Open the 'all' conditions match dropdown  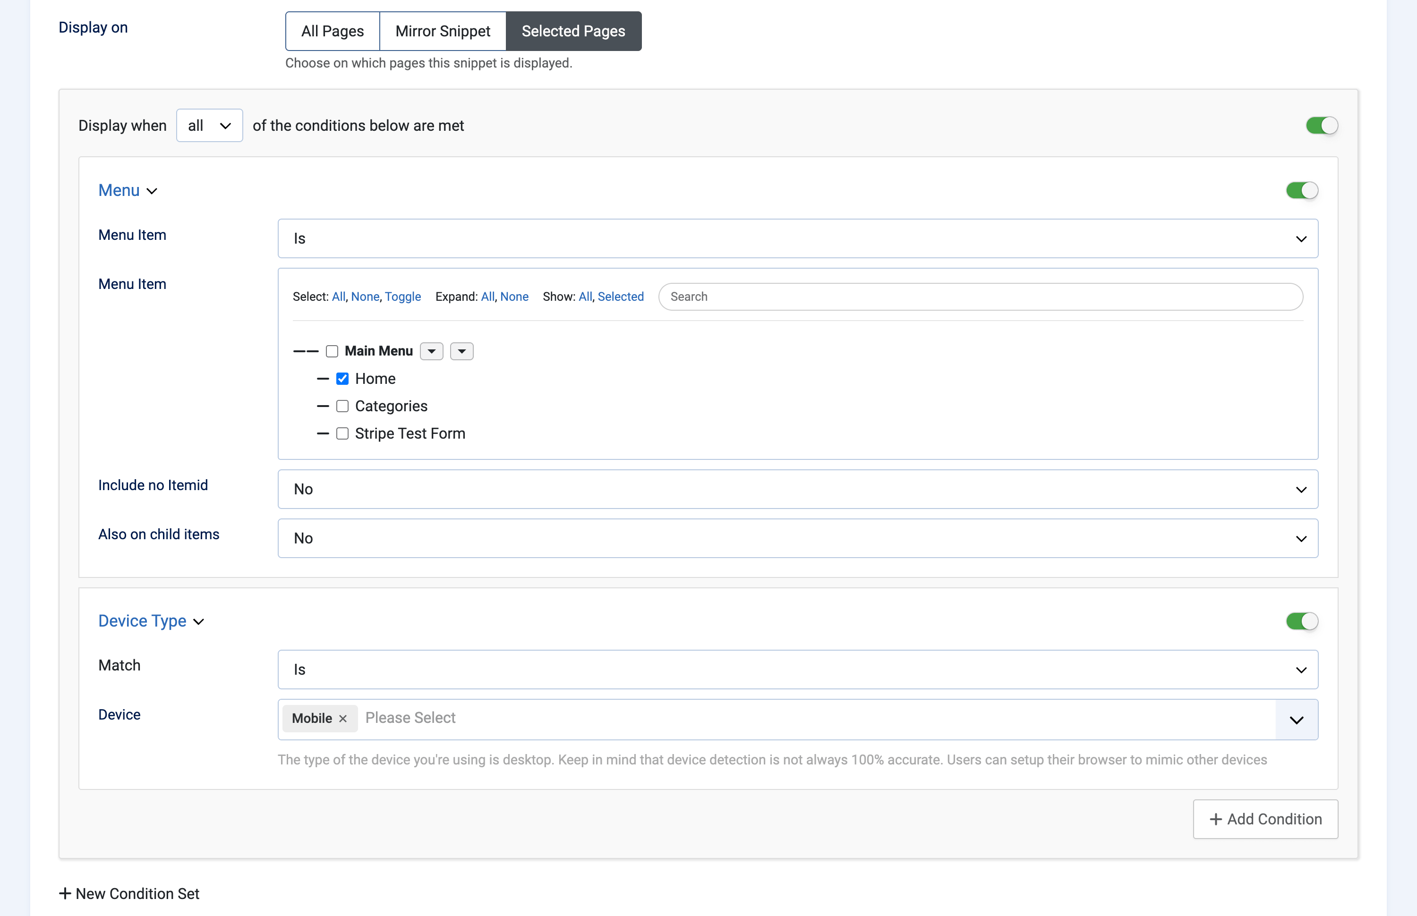(209, 126)
